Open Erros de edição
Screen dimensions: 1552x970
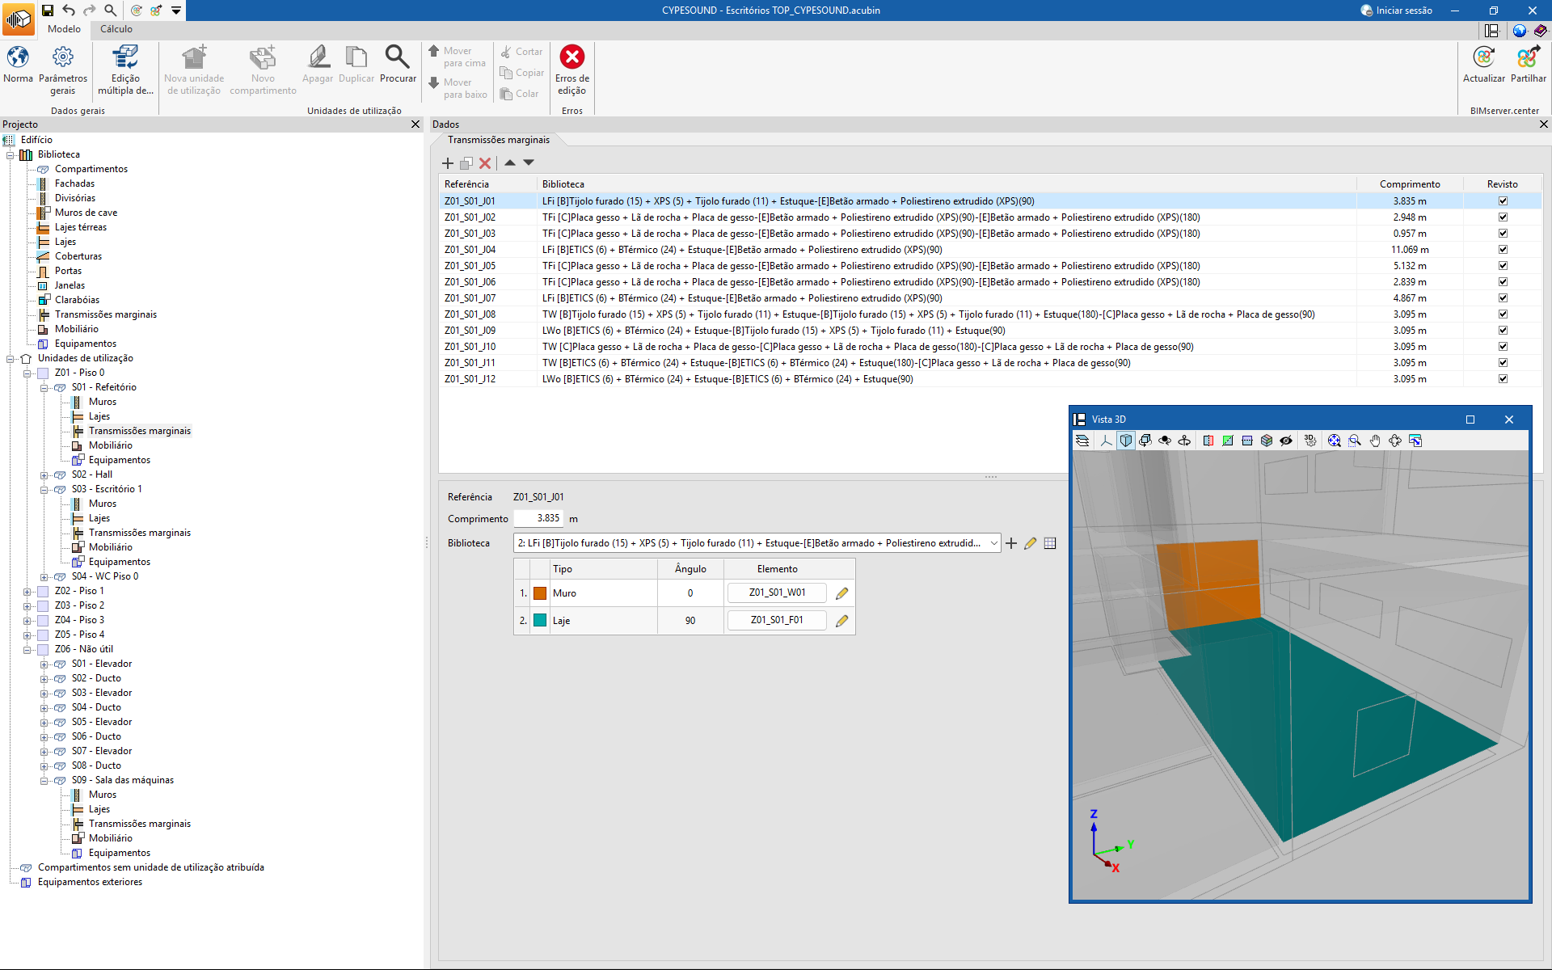coord(572,57)
